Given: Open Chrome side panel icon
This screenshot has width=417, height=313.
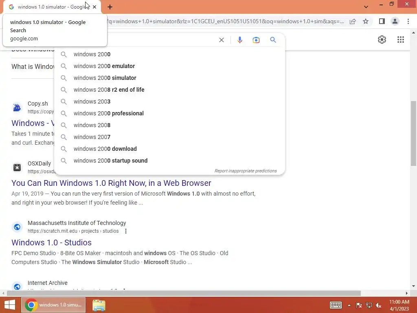Looking at the screenshot, I should [382, 21].
